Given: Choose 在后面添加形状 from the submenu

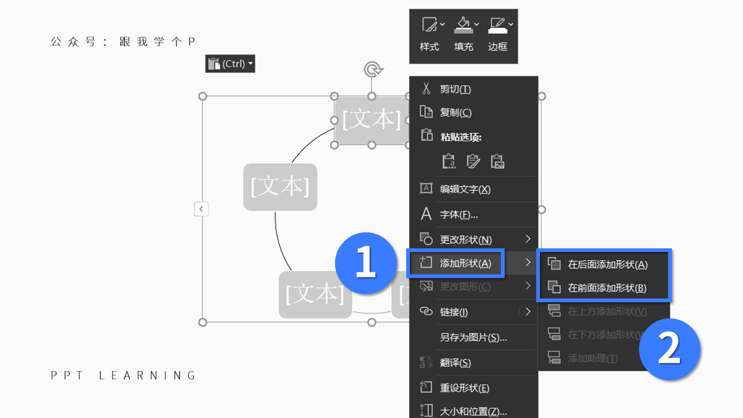Looking at the screenshot, I should [x=601, y=264].
